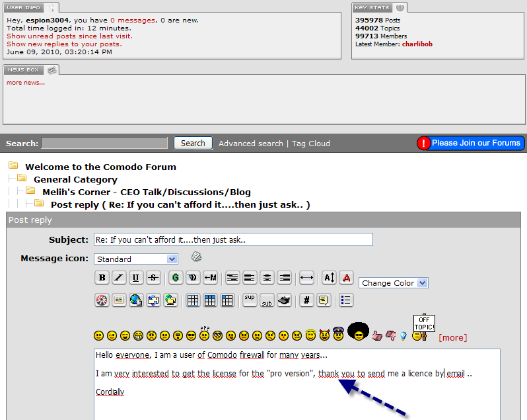Viewport: 527px width, 420px height.
Task: Insert table column with the last grid icon
Action: click(x=227, y=300)
